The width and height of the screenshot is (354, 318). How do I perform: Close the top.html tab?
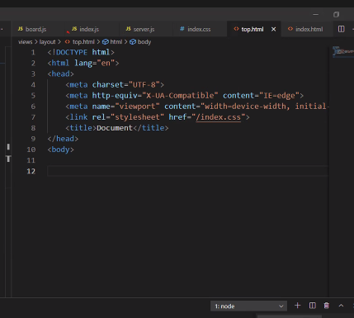point(273,29)
